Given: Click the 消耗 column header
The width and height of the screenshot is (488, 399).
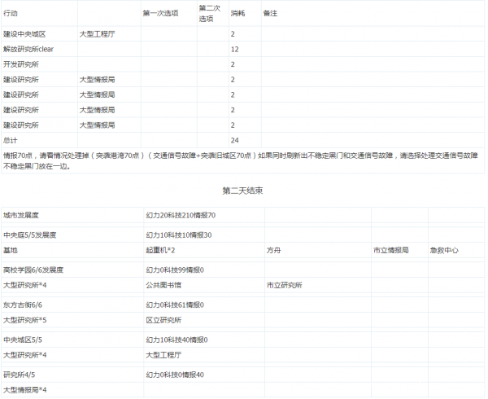Looking at the screenshot, I should coord(237,14).
